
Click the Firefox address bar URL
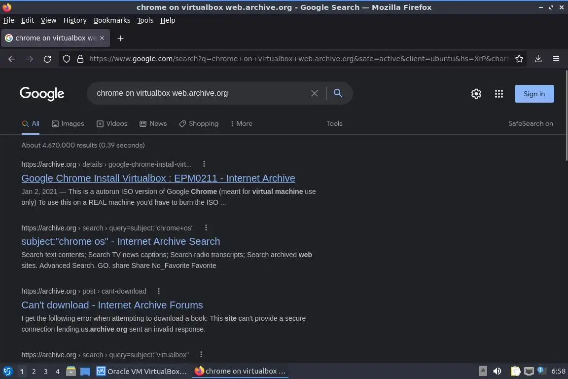(x=299, y=59)
